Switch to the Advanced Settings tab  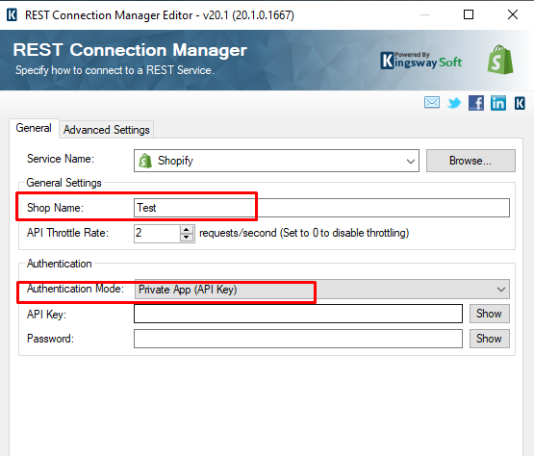pos(107,130)
